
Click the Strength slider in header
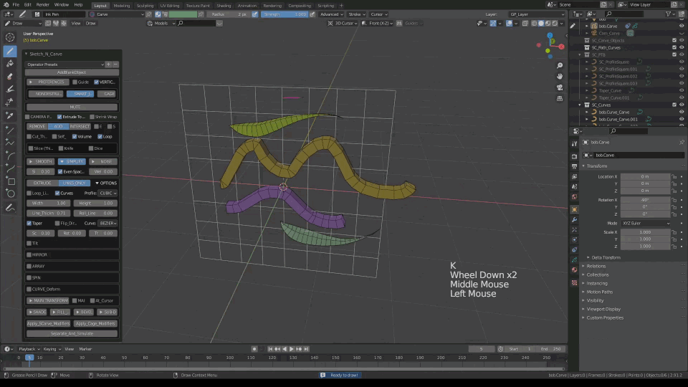(x=285, y=14)
